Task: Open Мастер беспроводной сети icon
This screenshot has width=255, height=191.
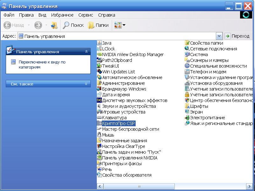Action: [99, 129]
